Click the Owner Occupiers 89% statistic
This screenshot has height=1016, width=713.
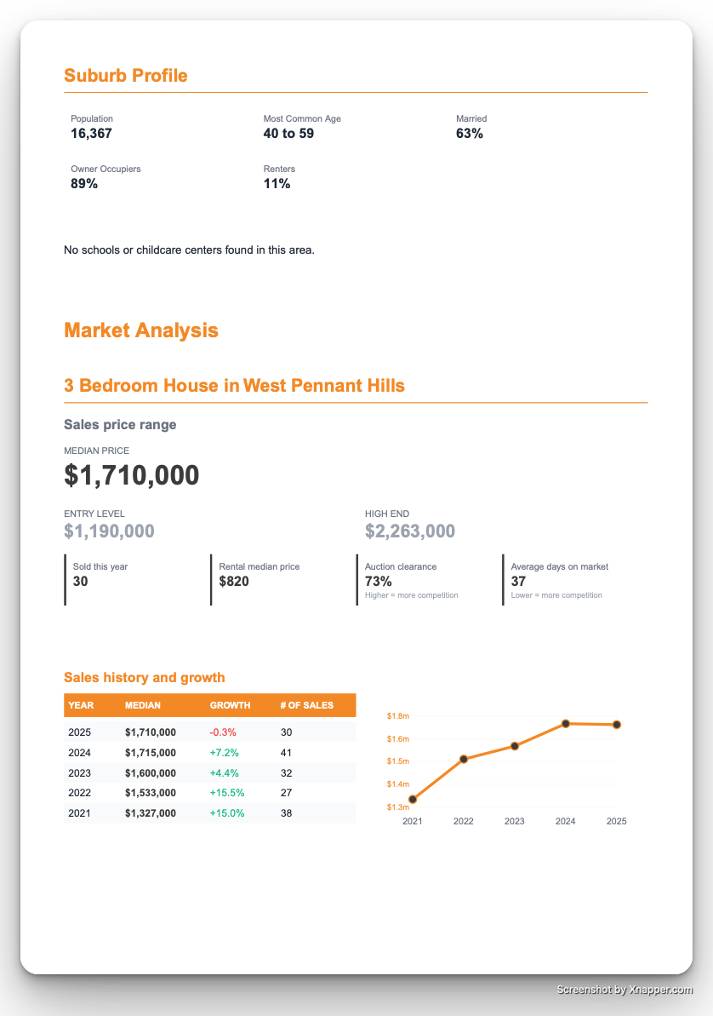(x=83, y=181)
